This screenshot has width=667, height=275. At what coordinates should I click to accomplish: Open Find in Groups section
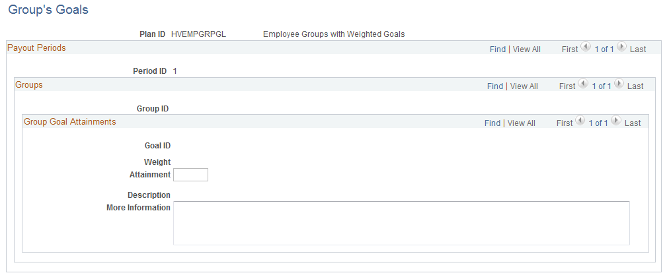click(x=494, y=86)
